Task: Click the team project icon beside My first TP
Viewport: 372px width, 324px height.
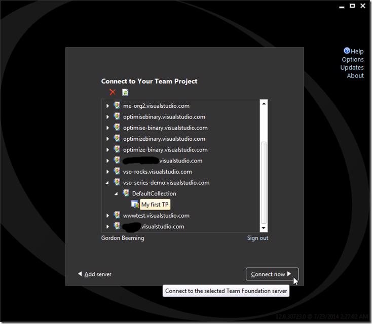Action: (135, 204)
